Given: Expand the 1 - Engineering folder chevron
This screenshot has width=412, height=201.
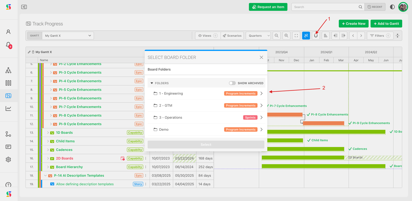Looking at the screenshot, I should [x=262, y=93].
